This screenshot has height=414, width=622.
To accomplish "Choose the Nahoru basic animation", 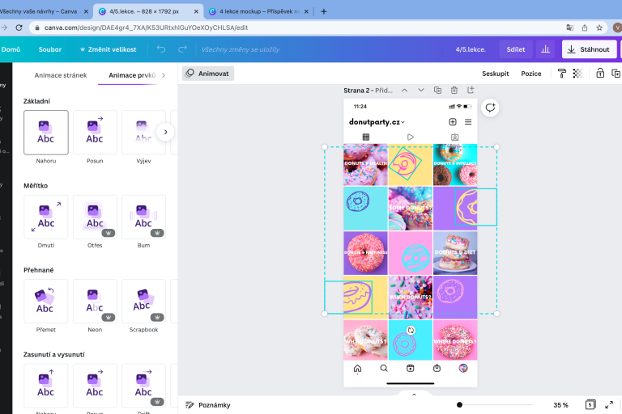I will pyautogui.click(x=46, y=133).
